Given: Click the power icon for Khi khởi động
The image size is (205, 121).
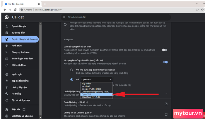Looking at the screenshot, I should coord(7,65).
